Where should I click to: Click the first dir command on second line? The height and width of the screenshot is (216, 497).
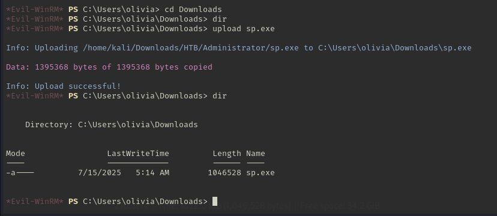tap(220, 19)
